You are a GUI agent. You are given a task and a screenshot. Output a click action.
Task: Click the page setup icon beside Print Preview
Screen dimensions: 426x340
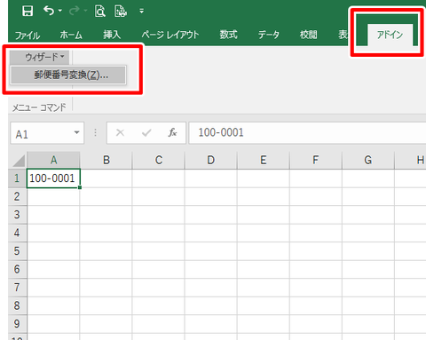tap(121, 12)
